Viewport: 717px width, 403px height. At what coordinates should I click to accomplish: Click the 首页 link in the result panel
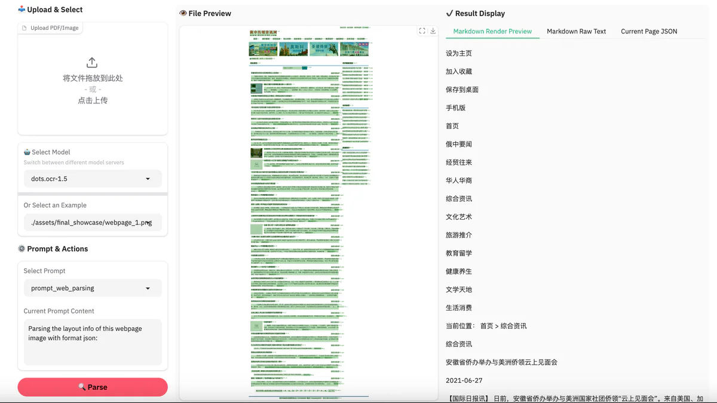tap(451, 125)
